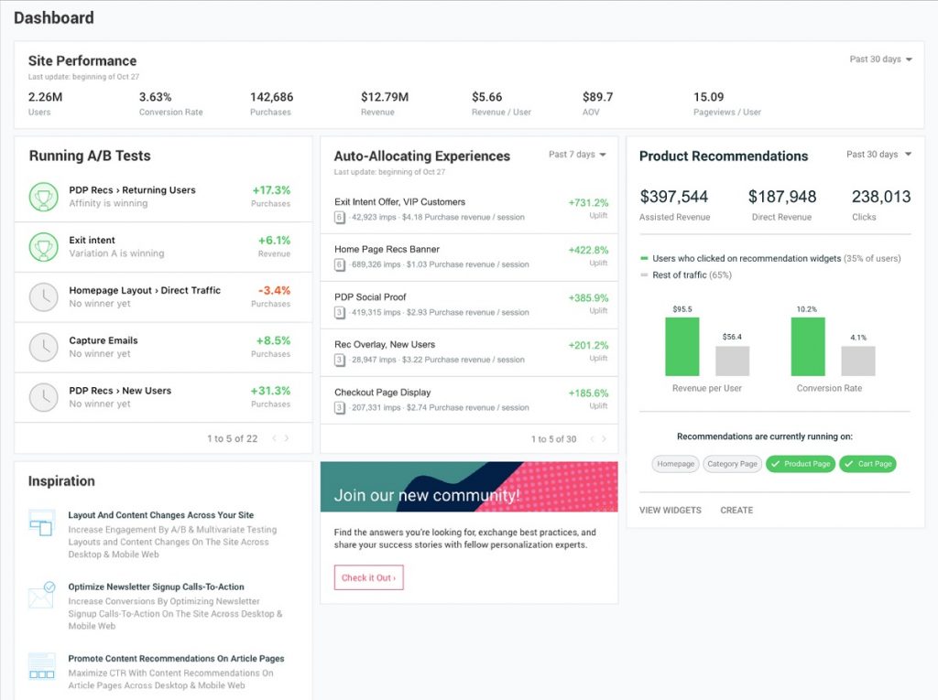This screenshot has width=938, height=700.
Task: Click the trophy icon beside PDP Recs > Returning Users
Action: click(x=43, y=198)
